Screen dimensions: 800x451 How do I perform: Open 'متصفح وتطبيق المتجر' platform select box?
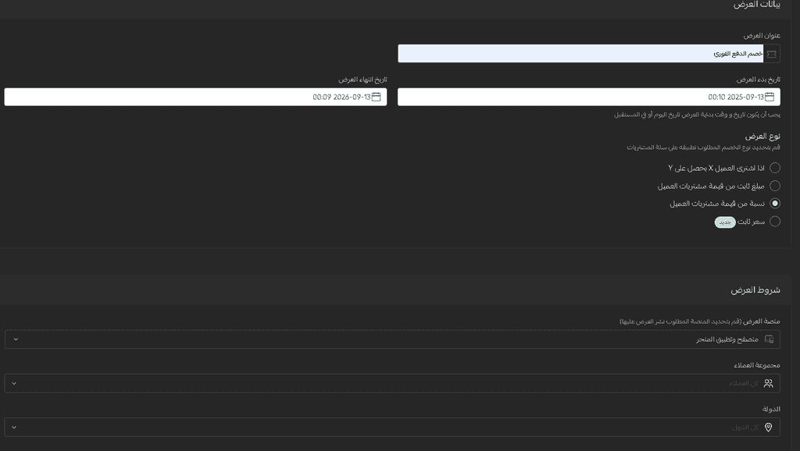tap(392, 339)
